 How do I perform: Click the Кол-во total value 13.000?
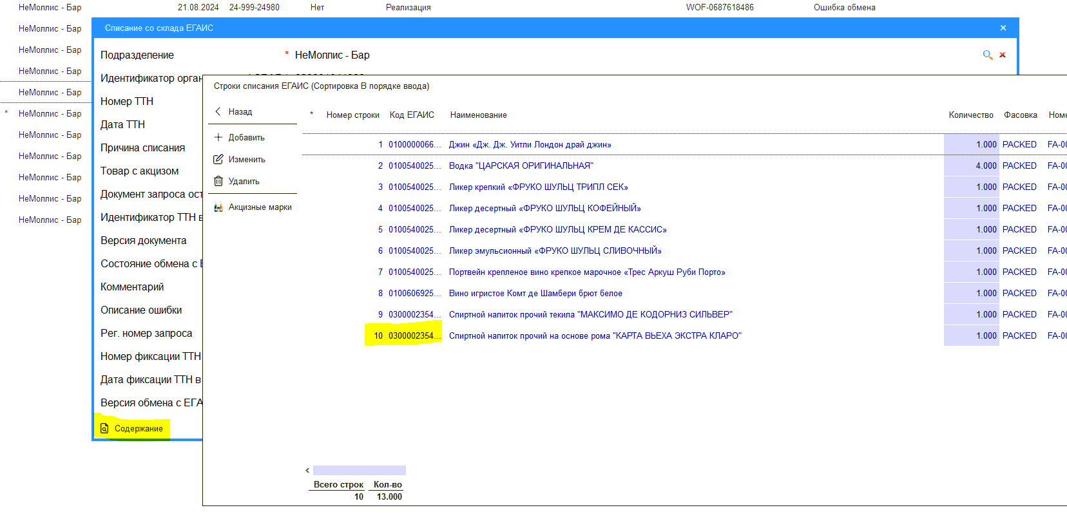pyautogui.click(x=389, y=497)
